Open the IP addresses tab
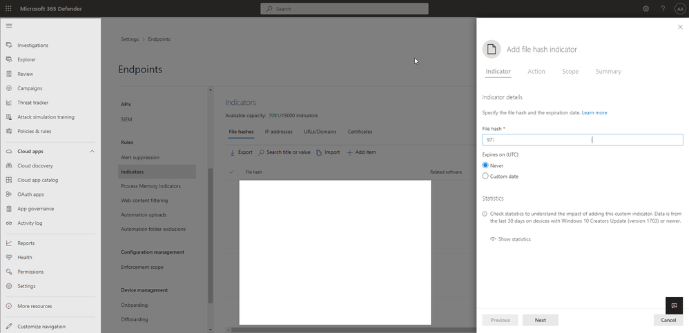The image size is (689, 333). point(279,132)
